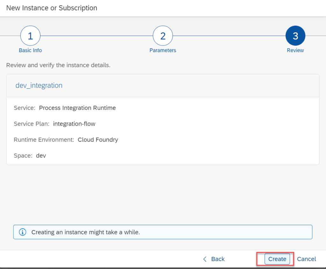Cancel the new instance dialog
This screenshot has height=269, width=326.
306,259
